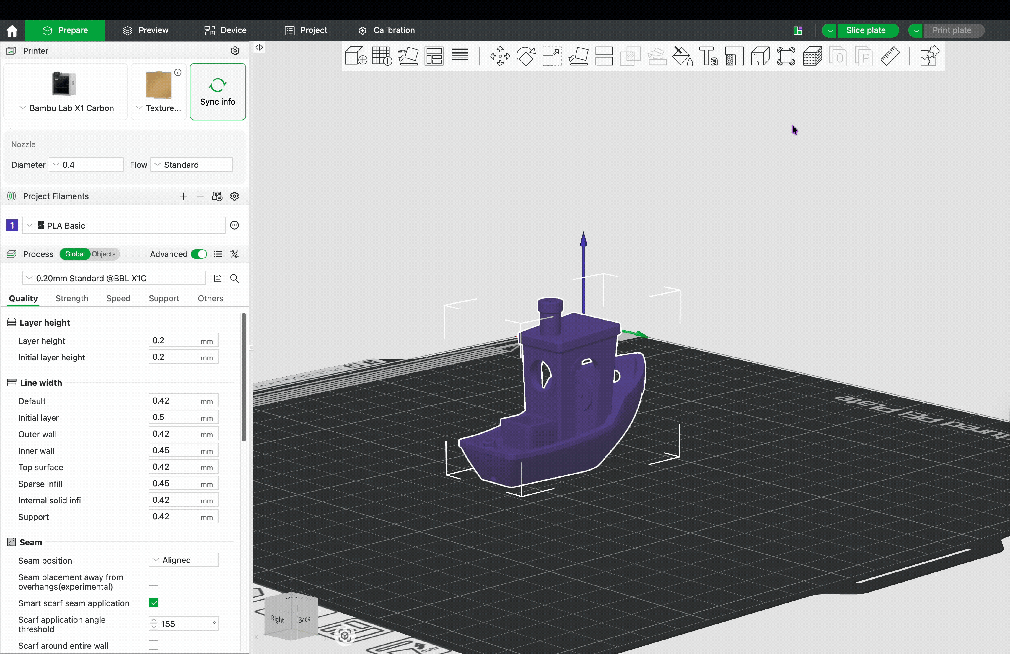Disable Smart scarf seam application checkbox

tap(154, 603)
